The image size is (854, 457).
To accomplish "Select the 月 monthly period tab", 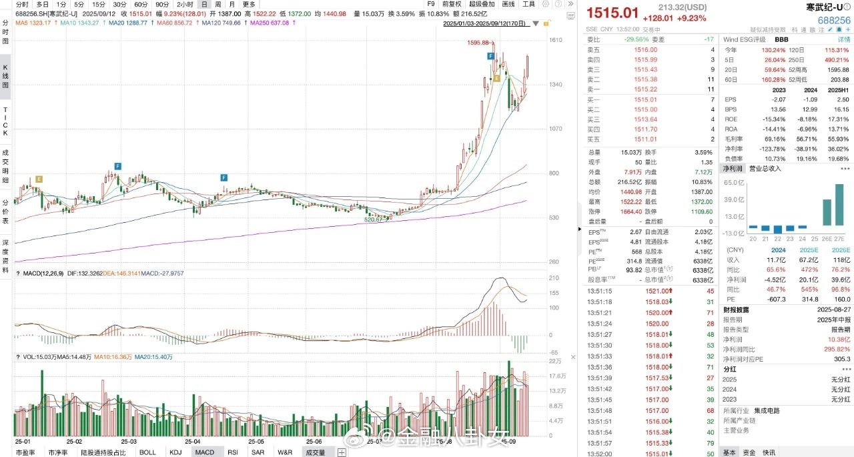I will [x=231, y=4].
